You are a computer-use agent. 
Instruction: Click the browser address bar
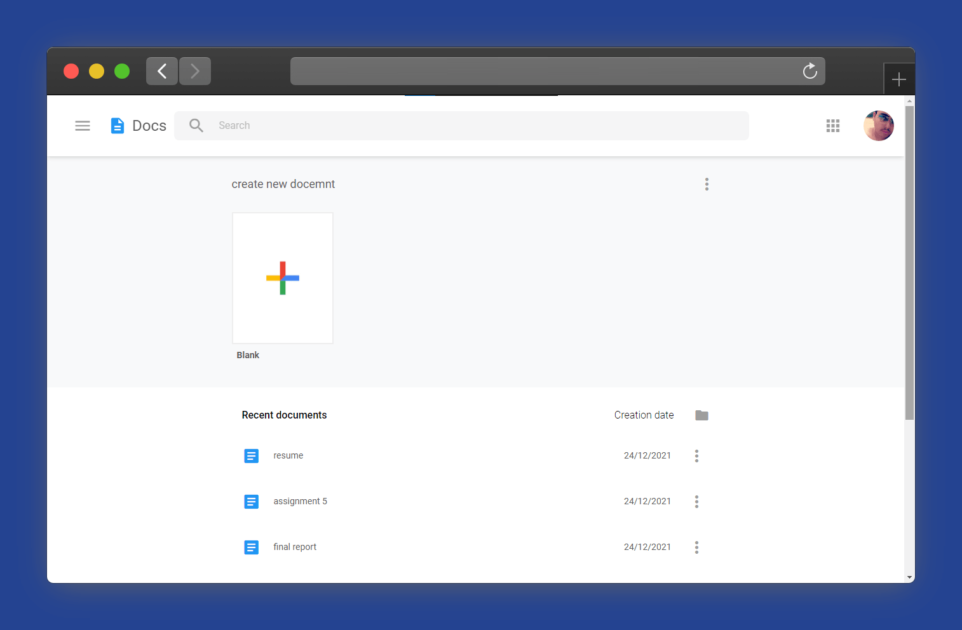[x=540, y=71]
